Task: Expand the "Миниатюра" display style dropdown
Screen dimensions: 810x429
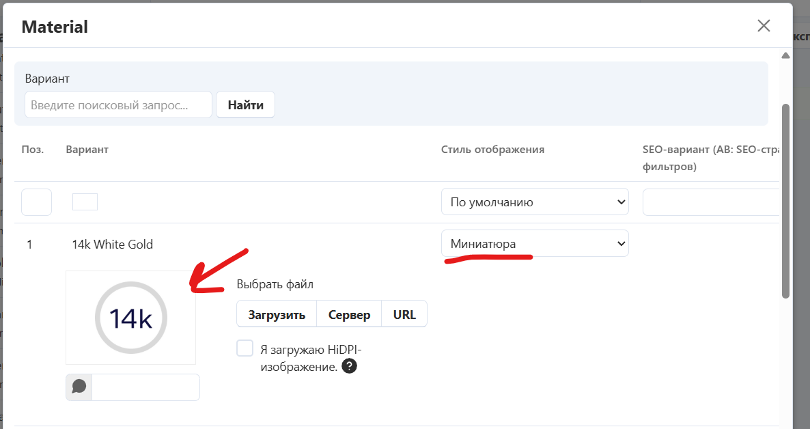Action: tap(534, 244)
